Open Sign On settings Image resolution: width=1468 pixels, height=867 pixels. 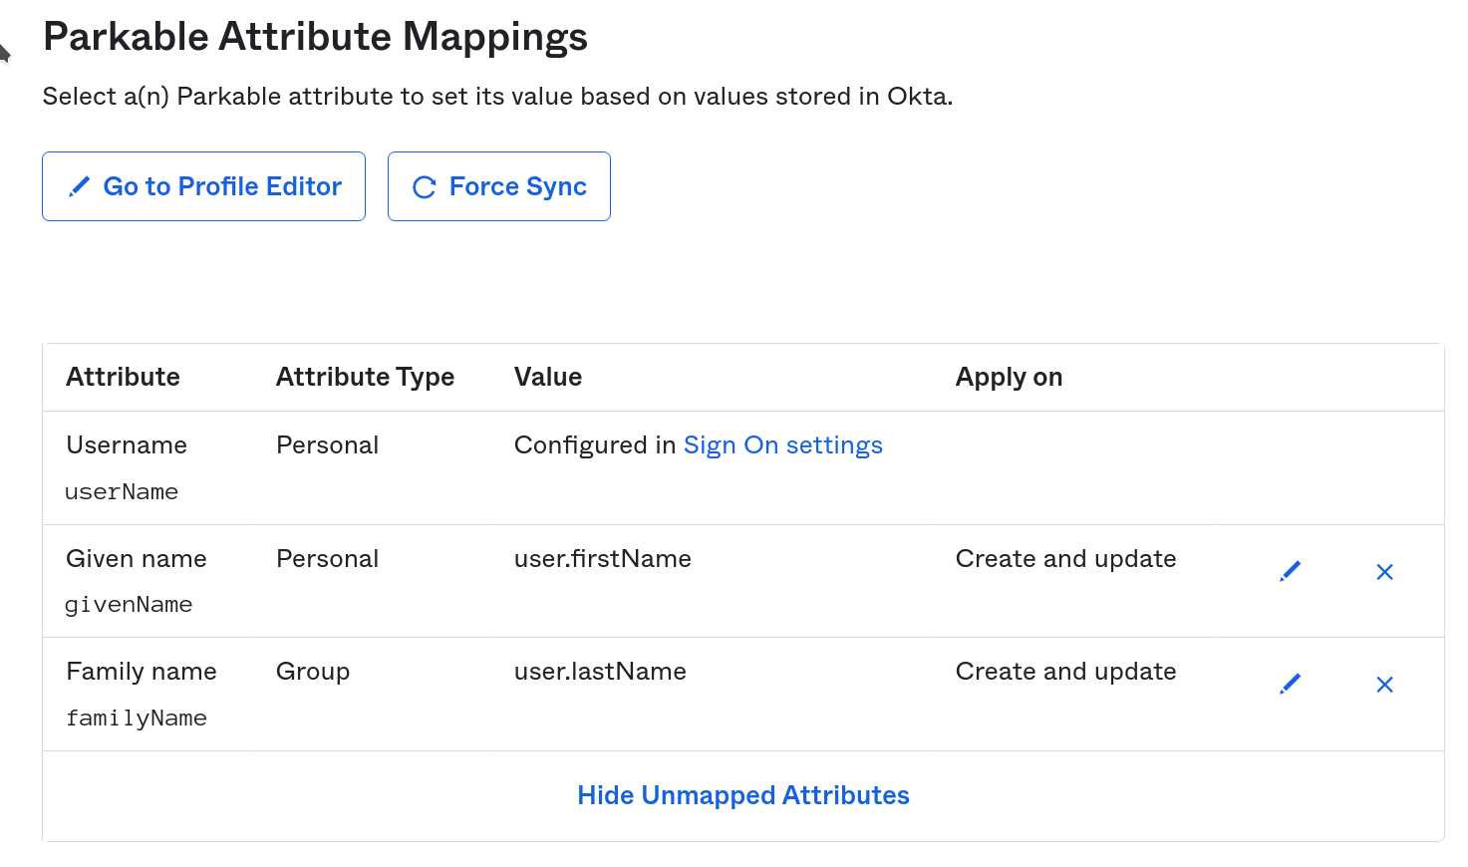(x=782, y=444)
